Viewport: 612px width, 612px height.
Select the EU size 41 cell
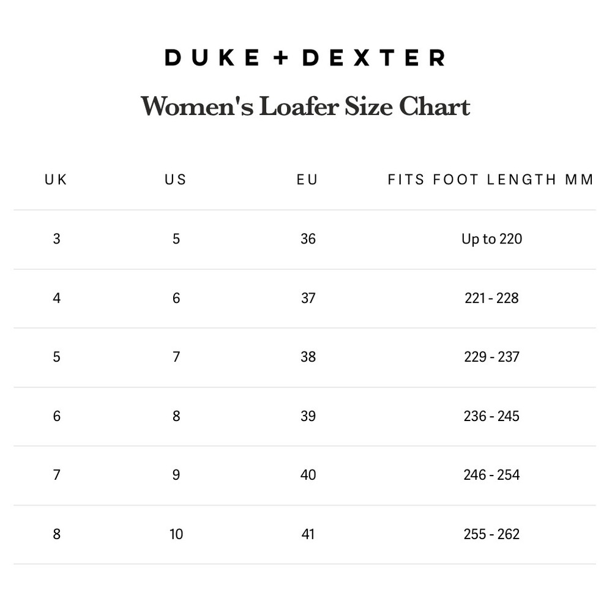pos(308,534)
